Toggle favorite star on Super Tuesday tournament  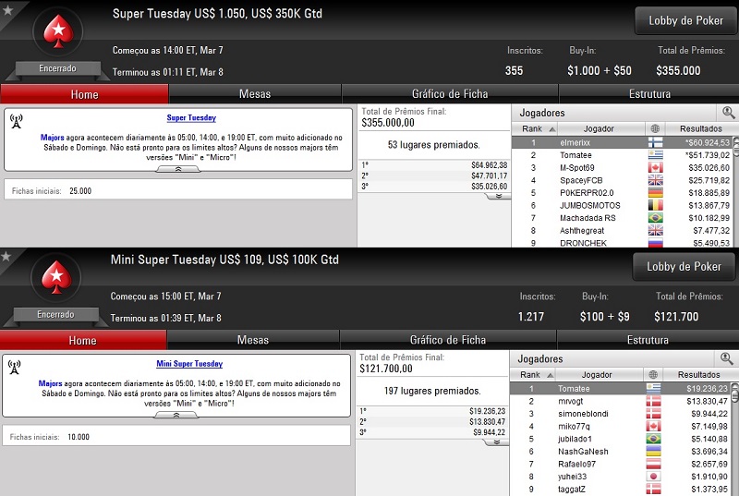pyautogui.click(x=8, y=10)
